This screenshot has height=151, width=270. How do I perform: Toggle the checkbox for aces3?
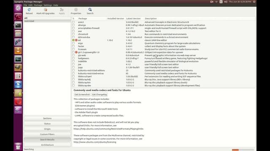click(x=73, y=22)
